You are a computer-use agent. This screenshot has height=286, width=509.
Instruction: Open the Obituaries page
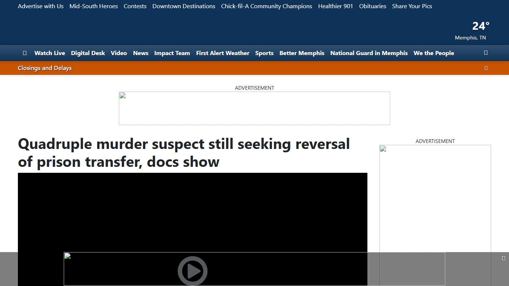pyautogui.click(x=372, y=6)
